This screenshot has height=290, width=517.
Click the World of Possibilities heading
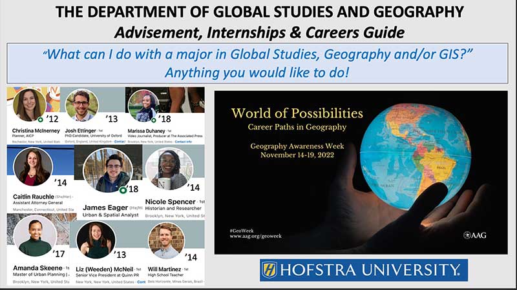[x=297, y=113]
